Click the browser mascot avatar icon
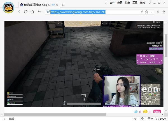The height and width of the screenshot is (121, 168). (9, 7)
